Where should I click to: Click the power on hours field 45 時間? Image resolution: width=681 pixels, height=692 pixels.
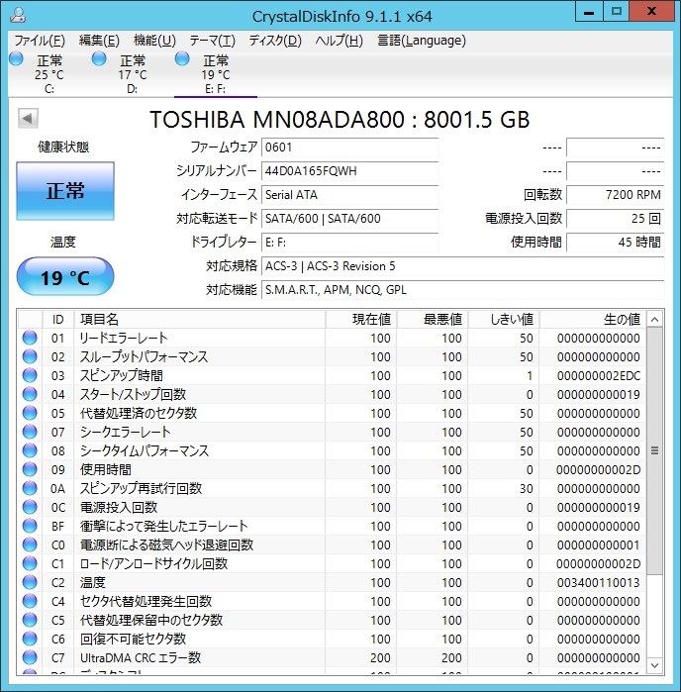[616, 243]
